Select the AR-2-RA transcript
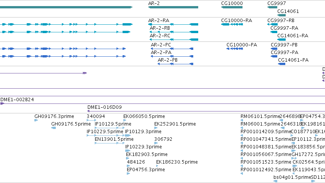 point(173,24)
